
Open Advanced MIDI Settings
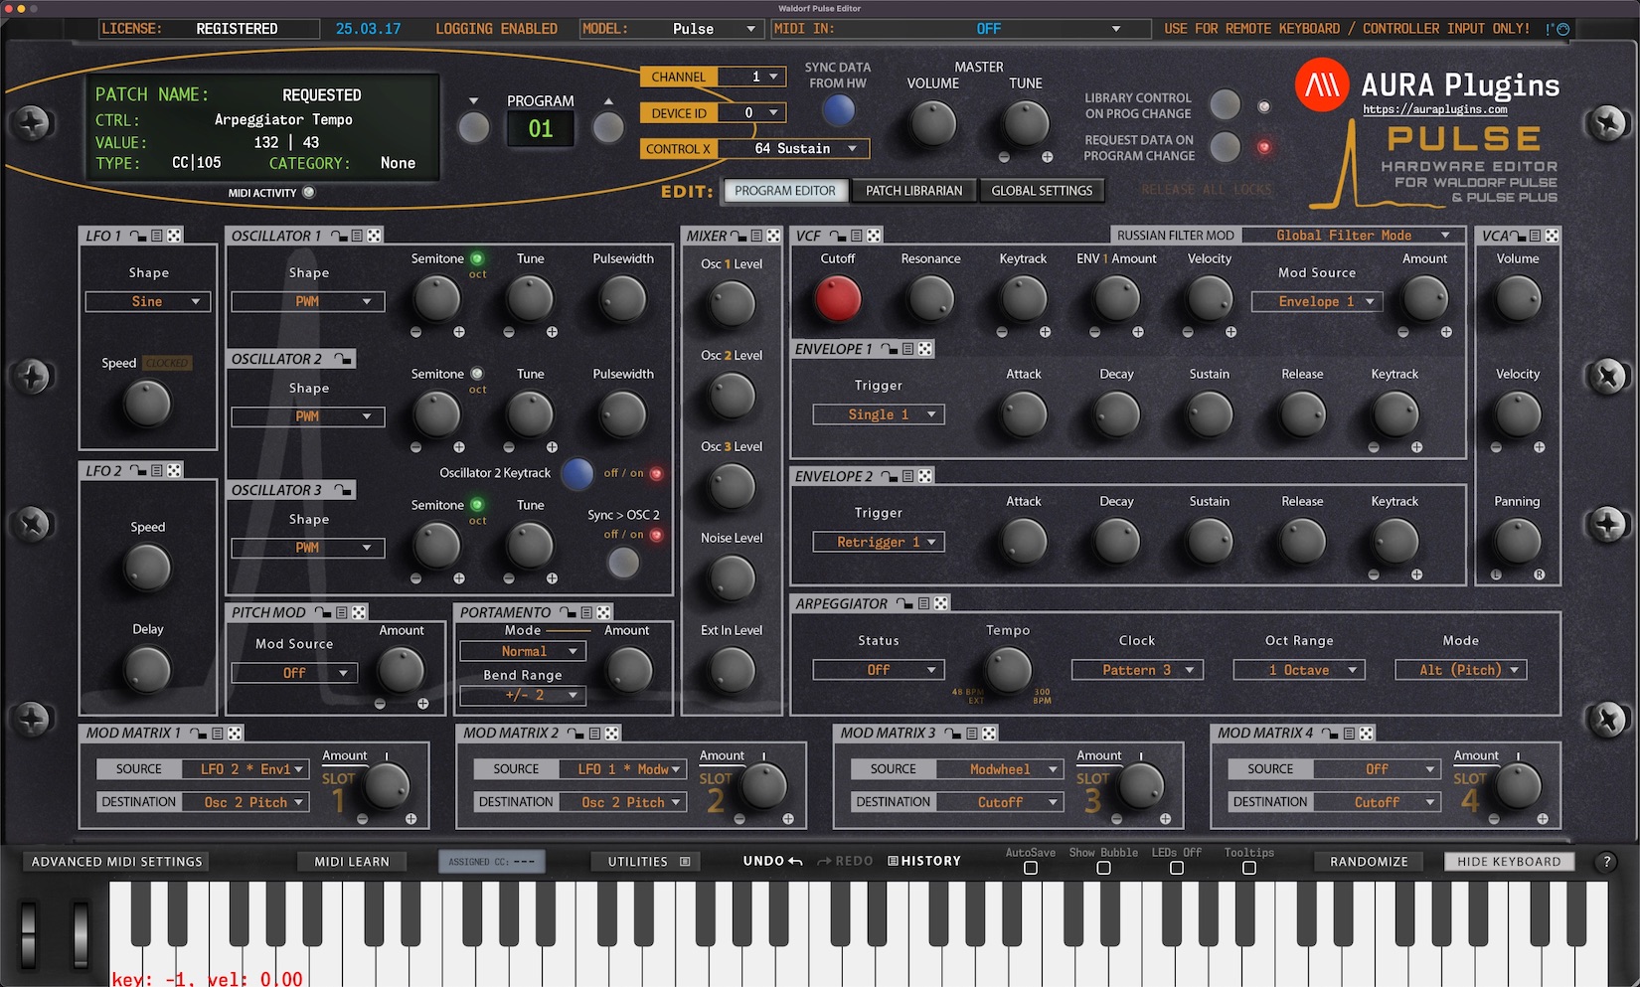(116, 862)
